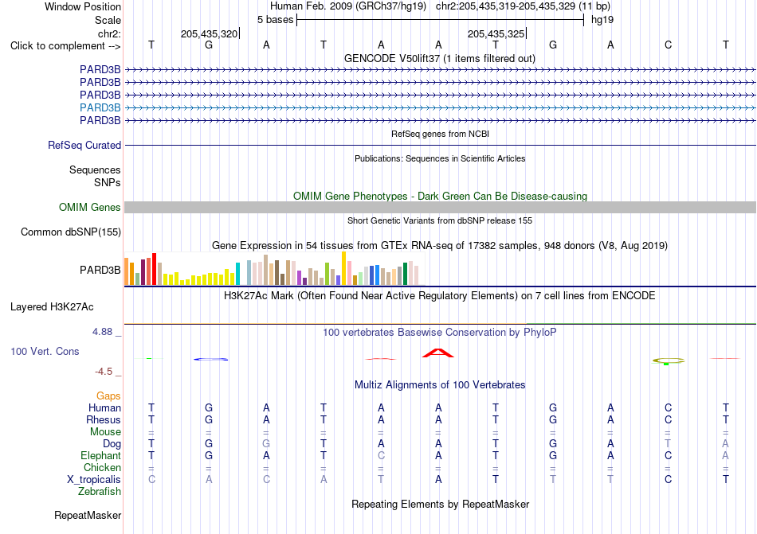The image size is (757, 534).
Task: Click the faded G in the Dog row
Action: tap(266, 443)
